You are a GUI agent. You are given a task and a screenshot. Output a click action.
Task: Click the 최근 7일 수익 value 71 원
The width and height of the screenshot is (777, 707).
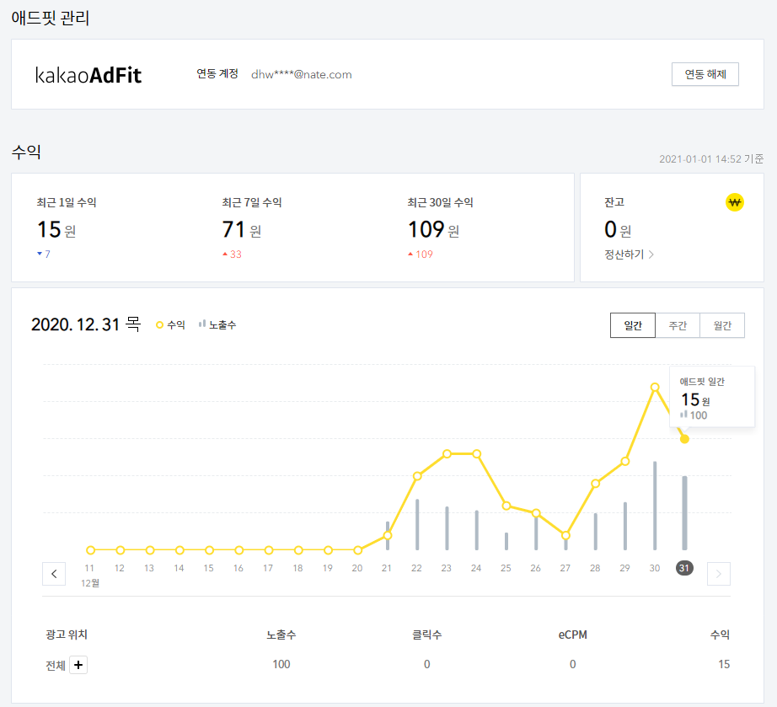241,230
